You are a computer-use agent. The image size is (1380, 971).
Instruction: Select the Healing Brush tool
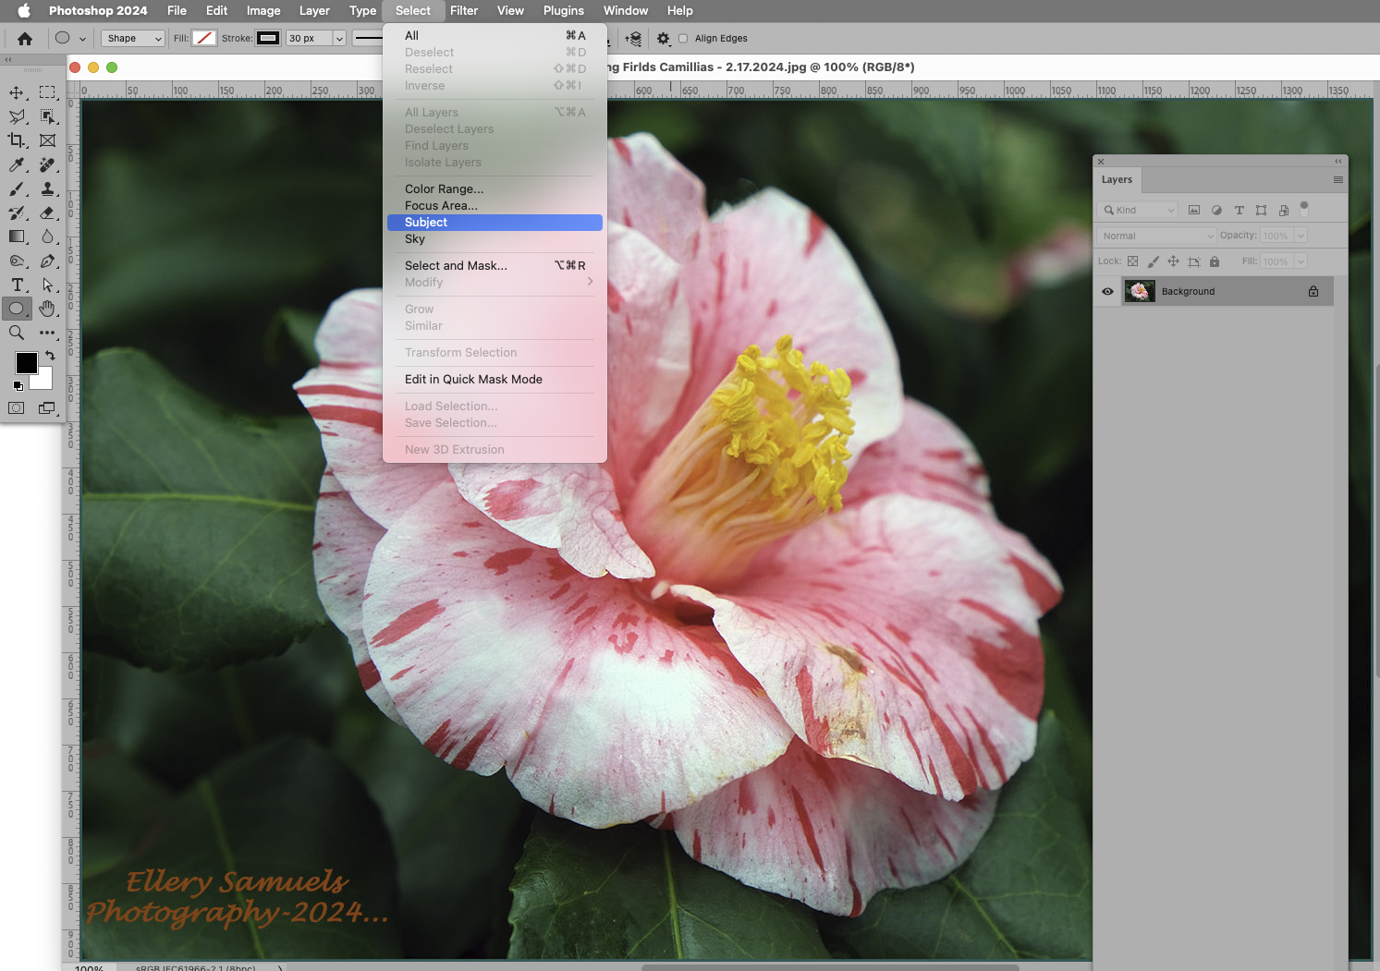(x=48, y=164)
